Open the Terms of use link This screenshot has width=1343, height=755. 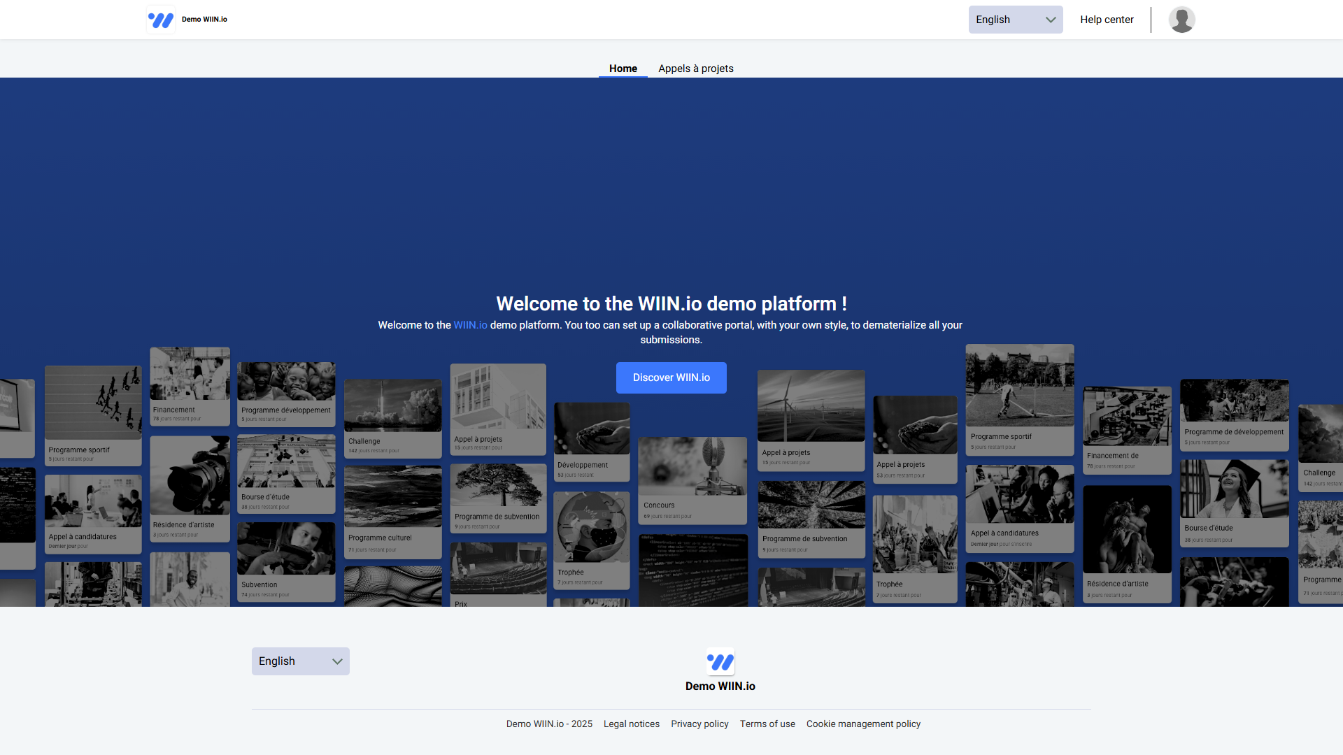click(x=767, y=724)
